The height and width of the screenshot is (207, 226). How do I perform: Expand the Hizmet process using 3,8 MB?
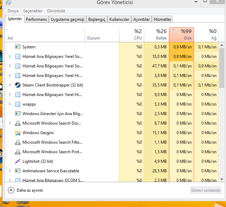pos(10,76)
